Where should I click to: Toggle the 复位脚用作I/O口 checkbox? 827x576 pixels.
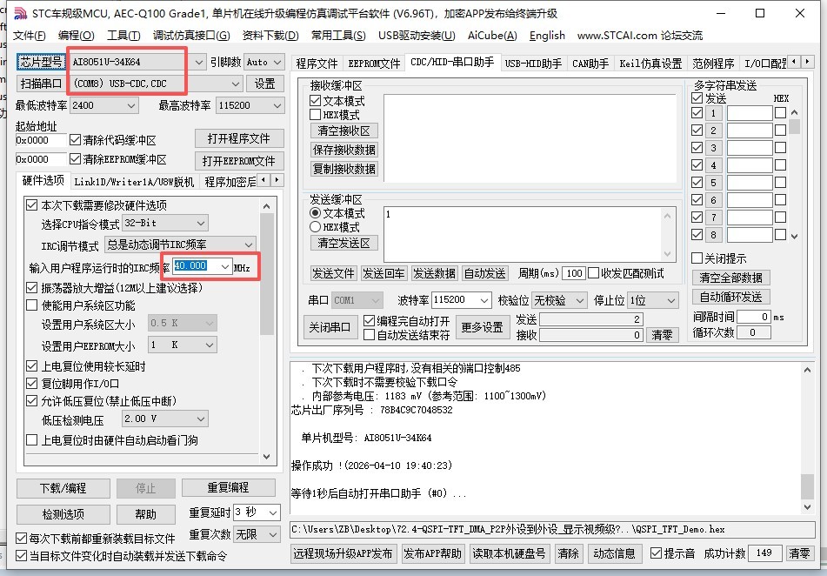(x=32, y=383)
